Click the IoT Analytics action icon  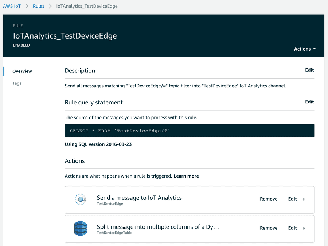point(80,199)
